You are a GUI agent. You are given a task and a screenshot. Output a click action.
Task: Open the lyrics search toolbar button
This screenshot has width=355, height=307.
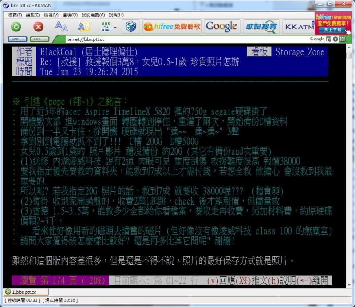click(x=261, y=27)
